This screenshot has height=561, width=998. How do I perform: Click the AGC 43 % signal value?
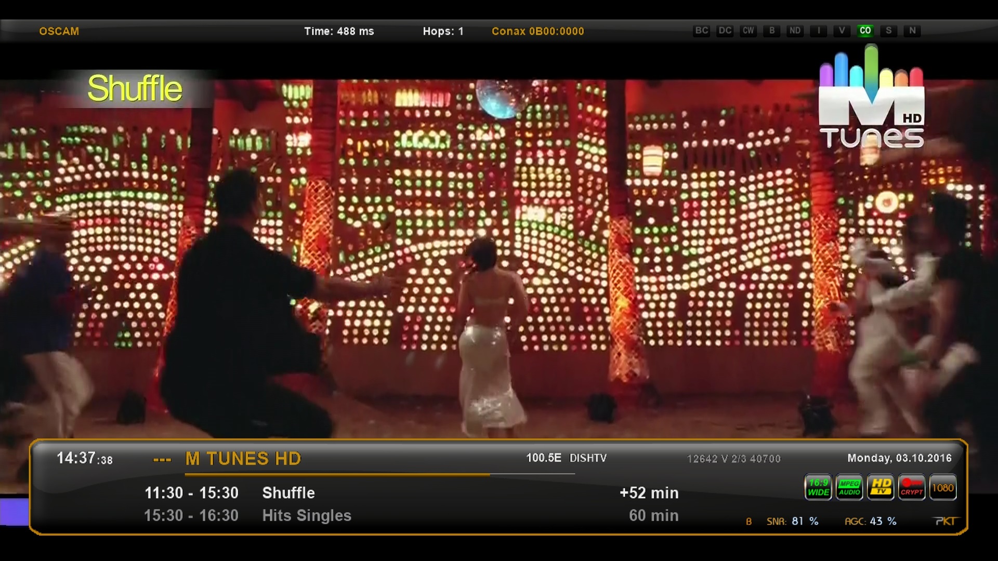(871, 521)
